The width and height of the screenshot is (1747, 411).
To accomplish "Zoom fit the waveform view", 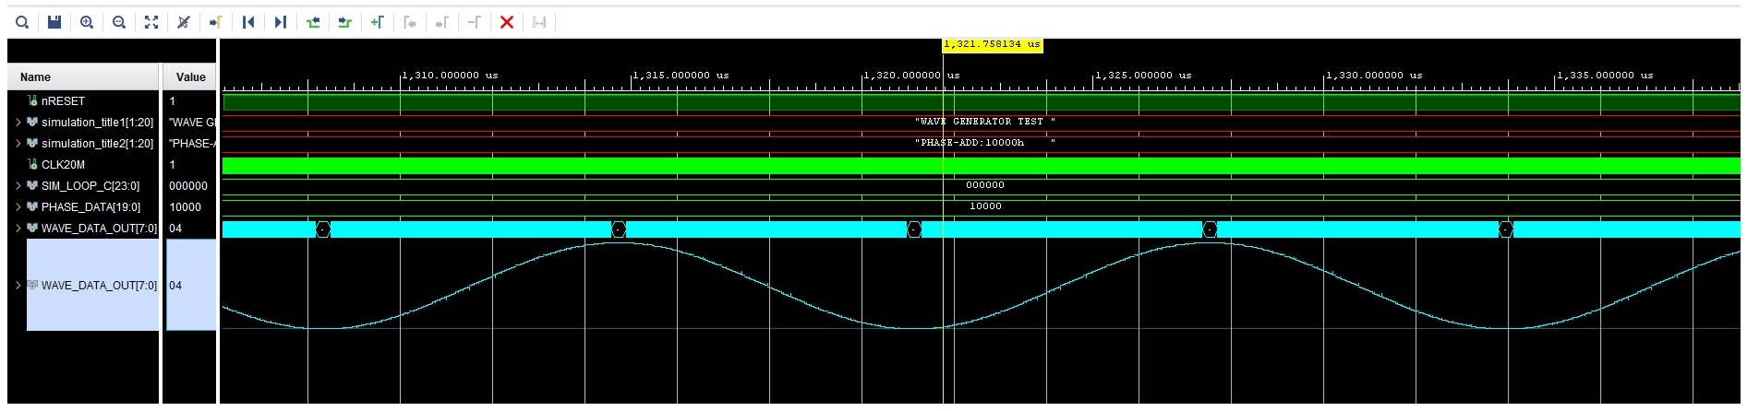I will [151, 22].
